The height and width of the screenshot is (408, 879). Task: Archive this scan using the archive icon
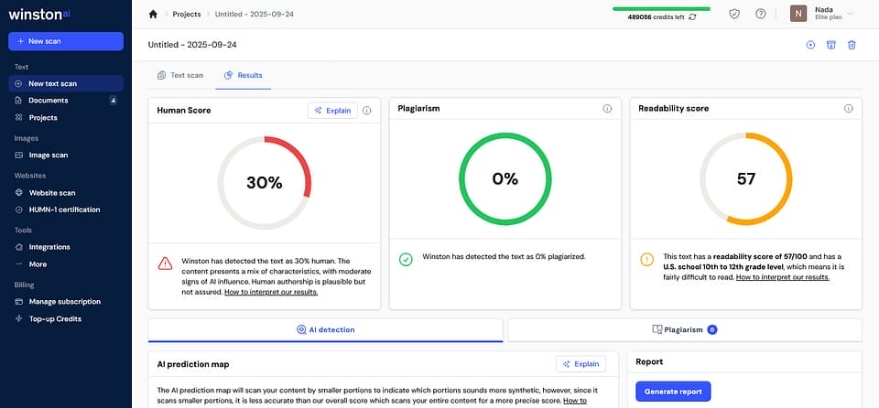831,45
